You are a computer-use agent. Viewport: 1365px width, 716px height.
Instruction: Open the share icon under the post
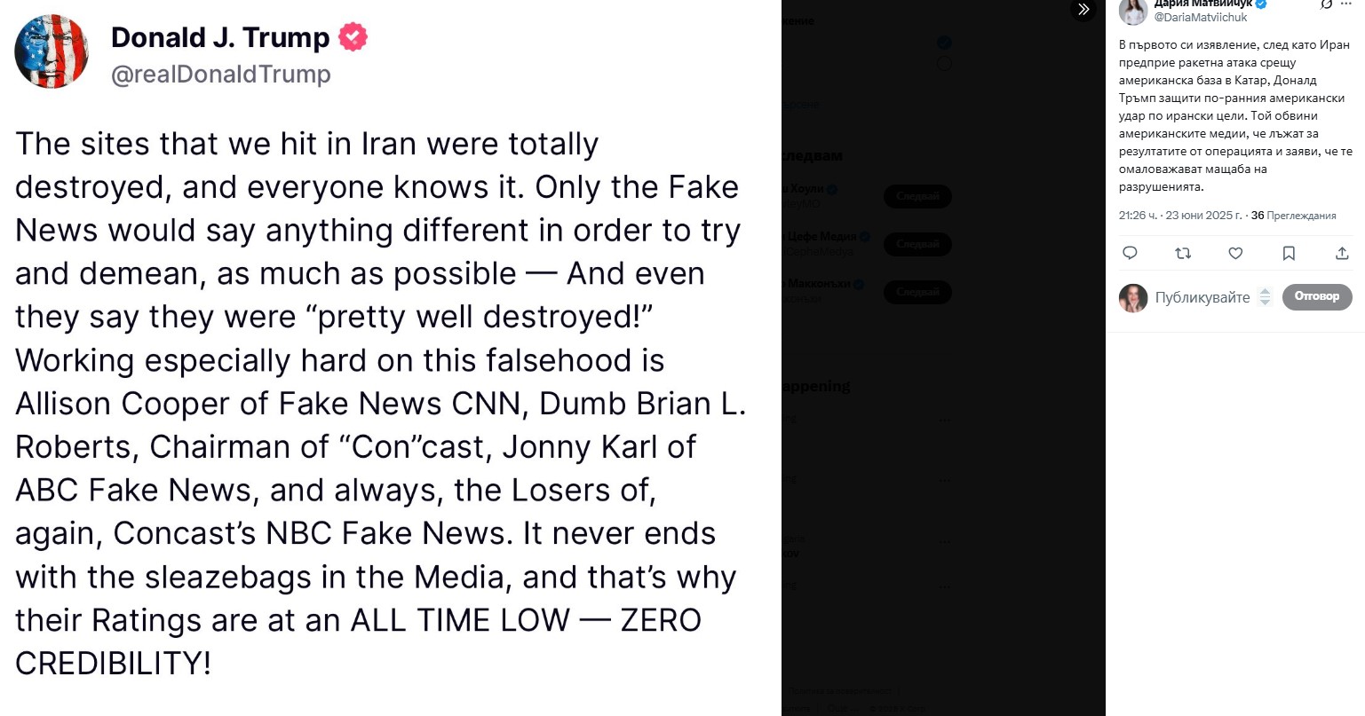[1341, 253]
